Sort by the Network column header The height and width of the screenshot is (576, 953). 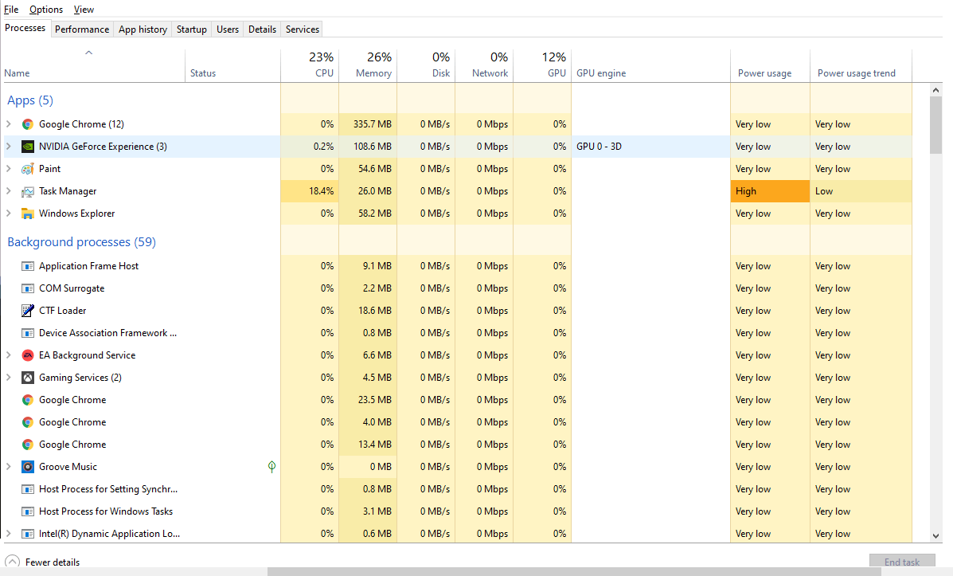coord(484,65)
